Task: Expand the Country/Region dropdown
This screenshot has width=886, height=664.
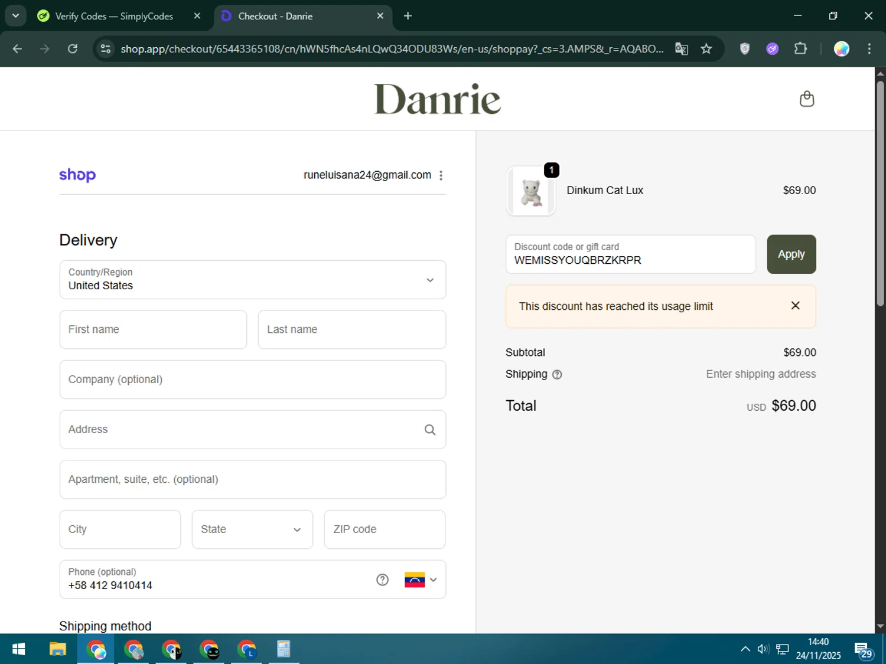Action: coord(252,280)
